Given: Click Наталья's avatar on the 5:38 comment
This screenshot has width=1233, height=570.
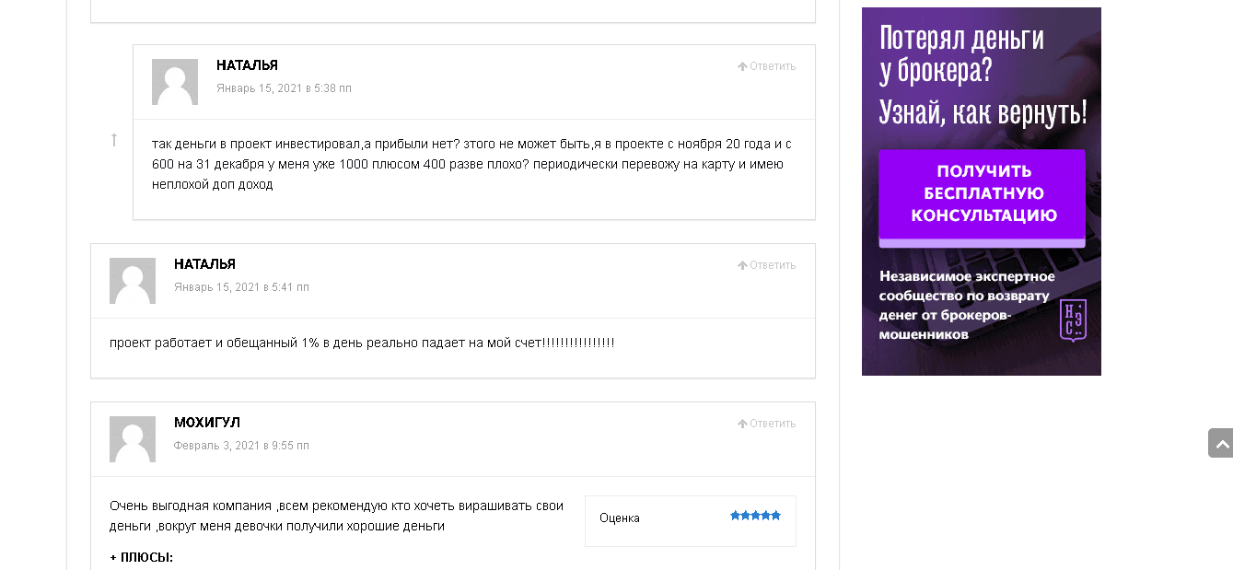Looking at the screenshot, I should point(175,82).
